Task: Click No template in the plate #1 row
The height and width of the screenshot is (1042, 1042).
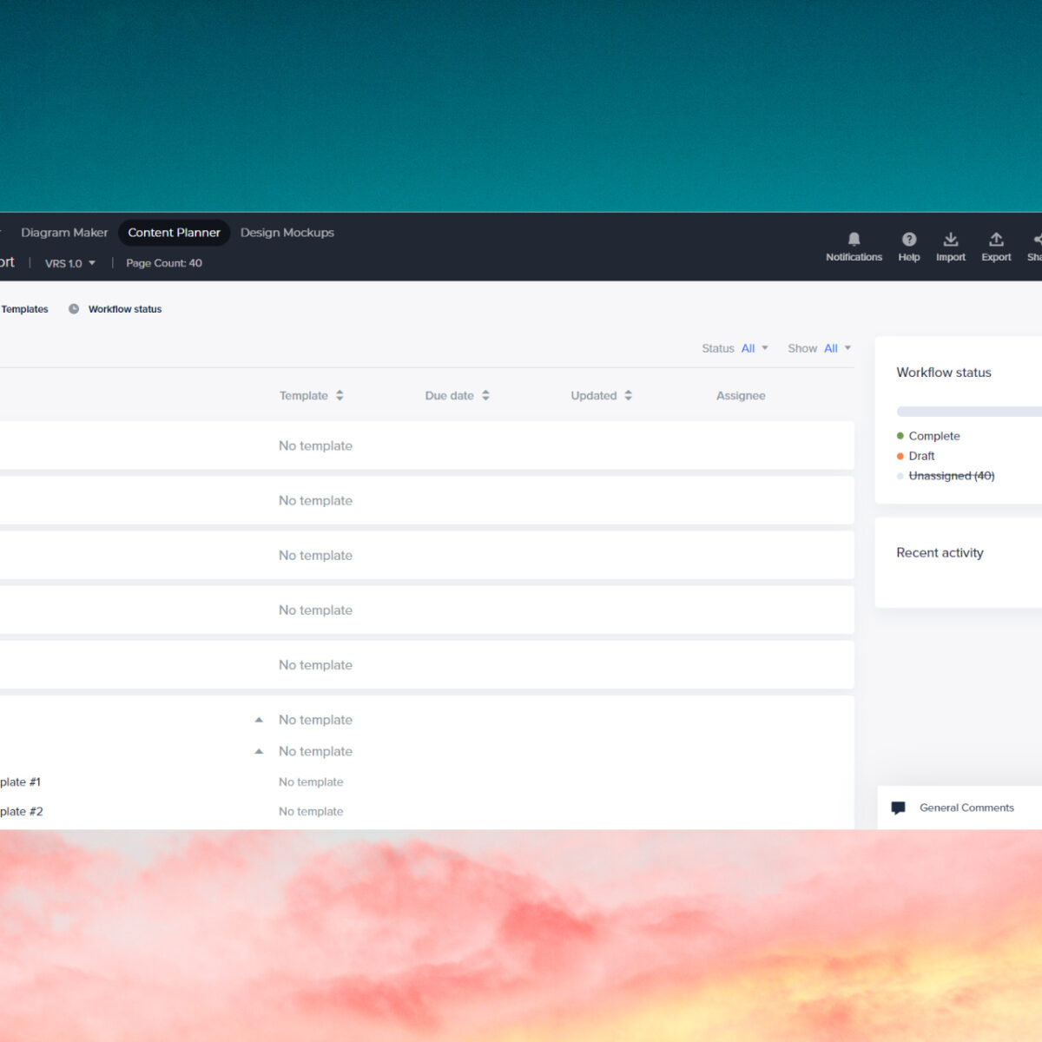Action: [311, 782]
